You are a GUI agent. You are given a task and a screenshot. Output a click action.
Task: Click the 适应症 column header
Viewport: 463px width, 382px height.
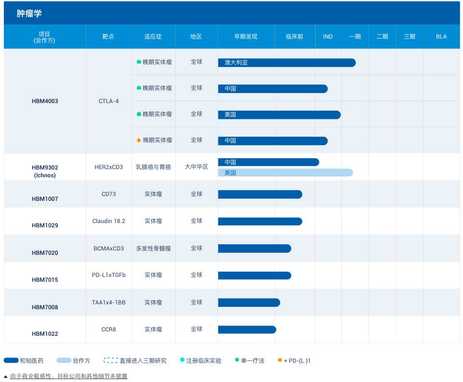coord(153,37)
